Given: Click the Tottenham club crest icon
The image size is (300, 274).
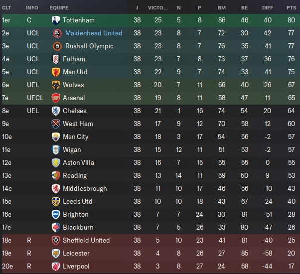Looking at the screenshot, I should point(56,20).
